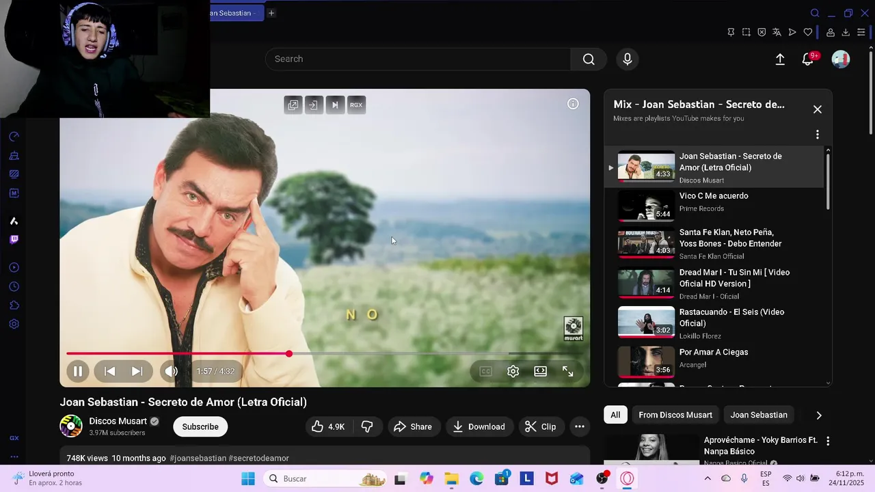This screenshot has height=492, width=875.
Task: Skip to previous video in player
Action: tap(109, 371)
